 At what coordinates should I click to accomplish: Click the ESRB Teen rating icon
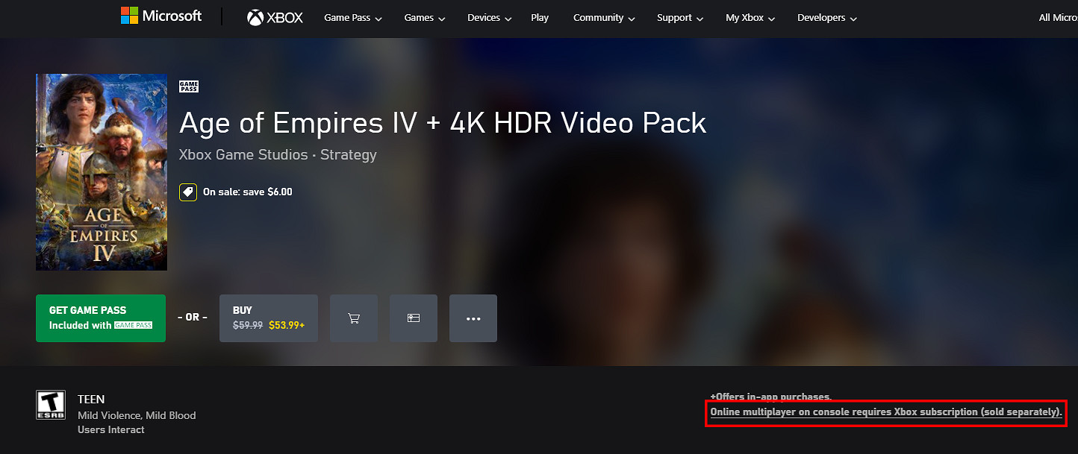(51, 404)
